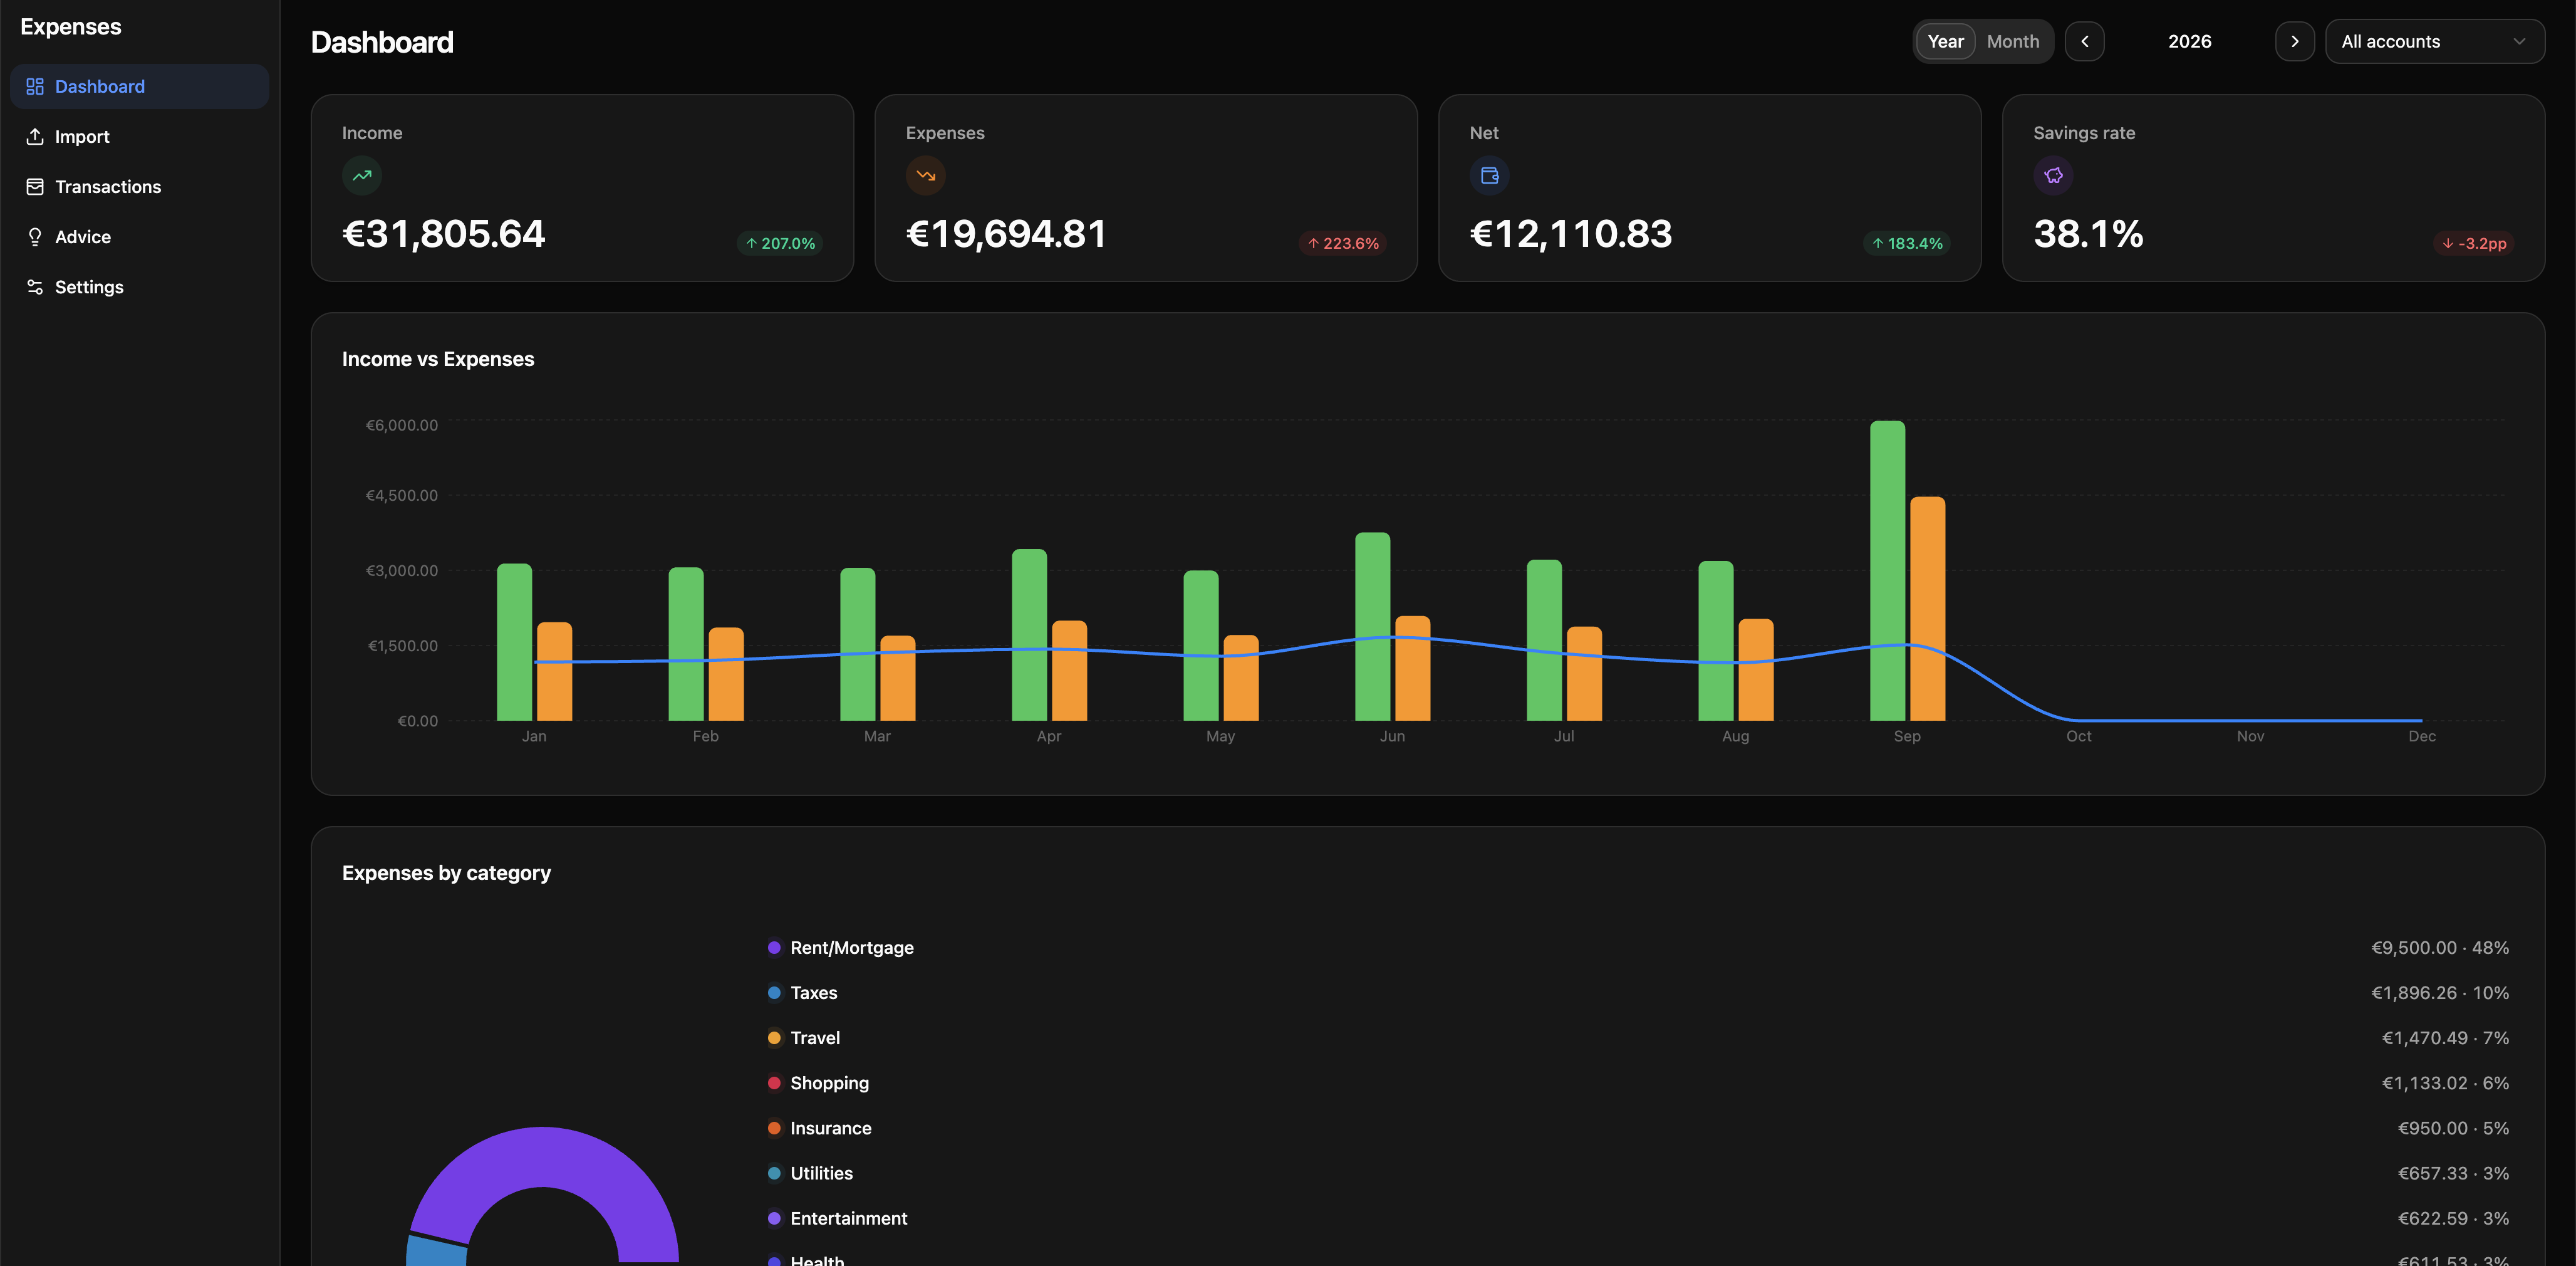Click the green trending-up Income icon
The image size is (2576, 1266).
coord(362,175)
